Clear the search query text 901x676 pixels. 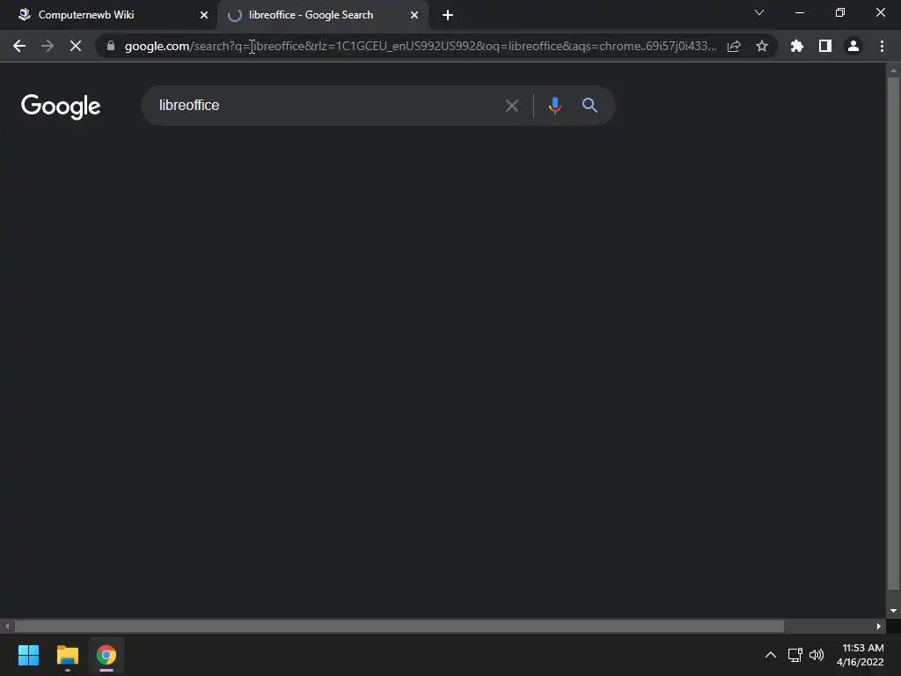(x=512, y=106)
